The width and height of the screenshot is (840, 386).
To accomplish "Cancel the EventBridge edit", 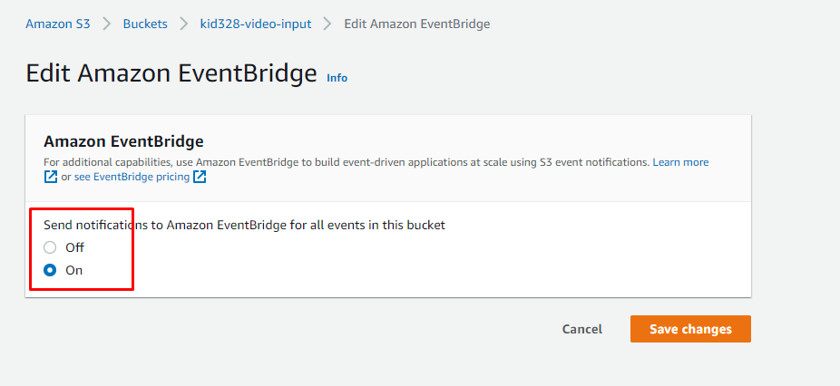I will (581, 329).
